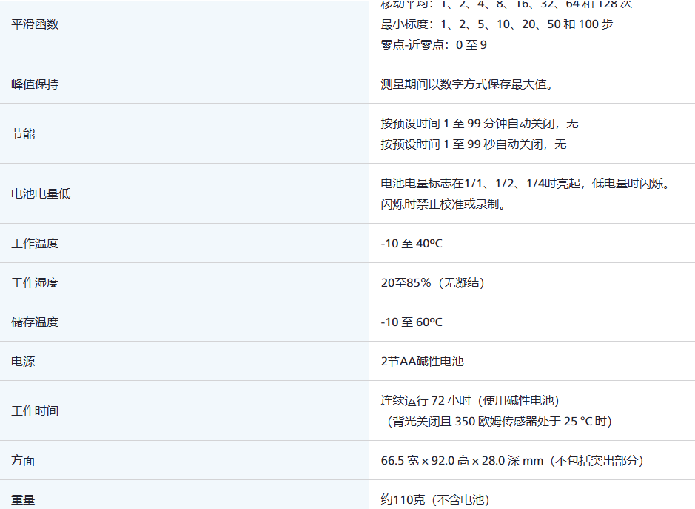The height and width of the screenshot is (509, 695).
Task: Click the 零点-近零点 0 至 9 text
Action: (434, 45)
